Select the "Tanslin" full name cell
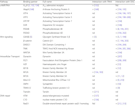 (46, 92)
